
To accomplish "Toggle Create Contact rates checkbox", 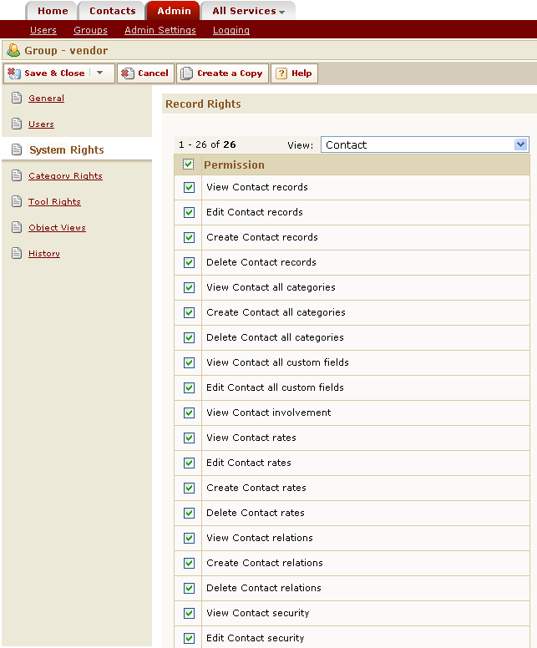I will tap(189, 488).
